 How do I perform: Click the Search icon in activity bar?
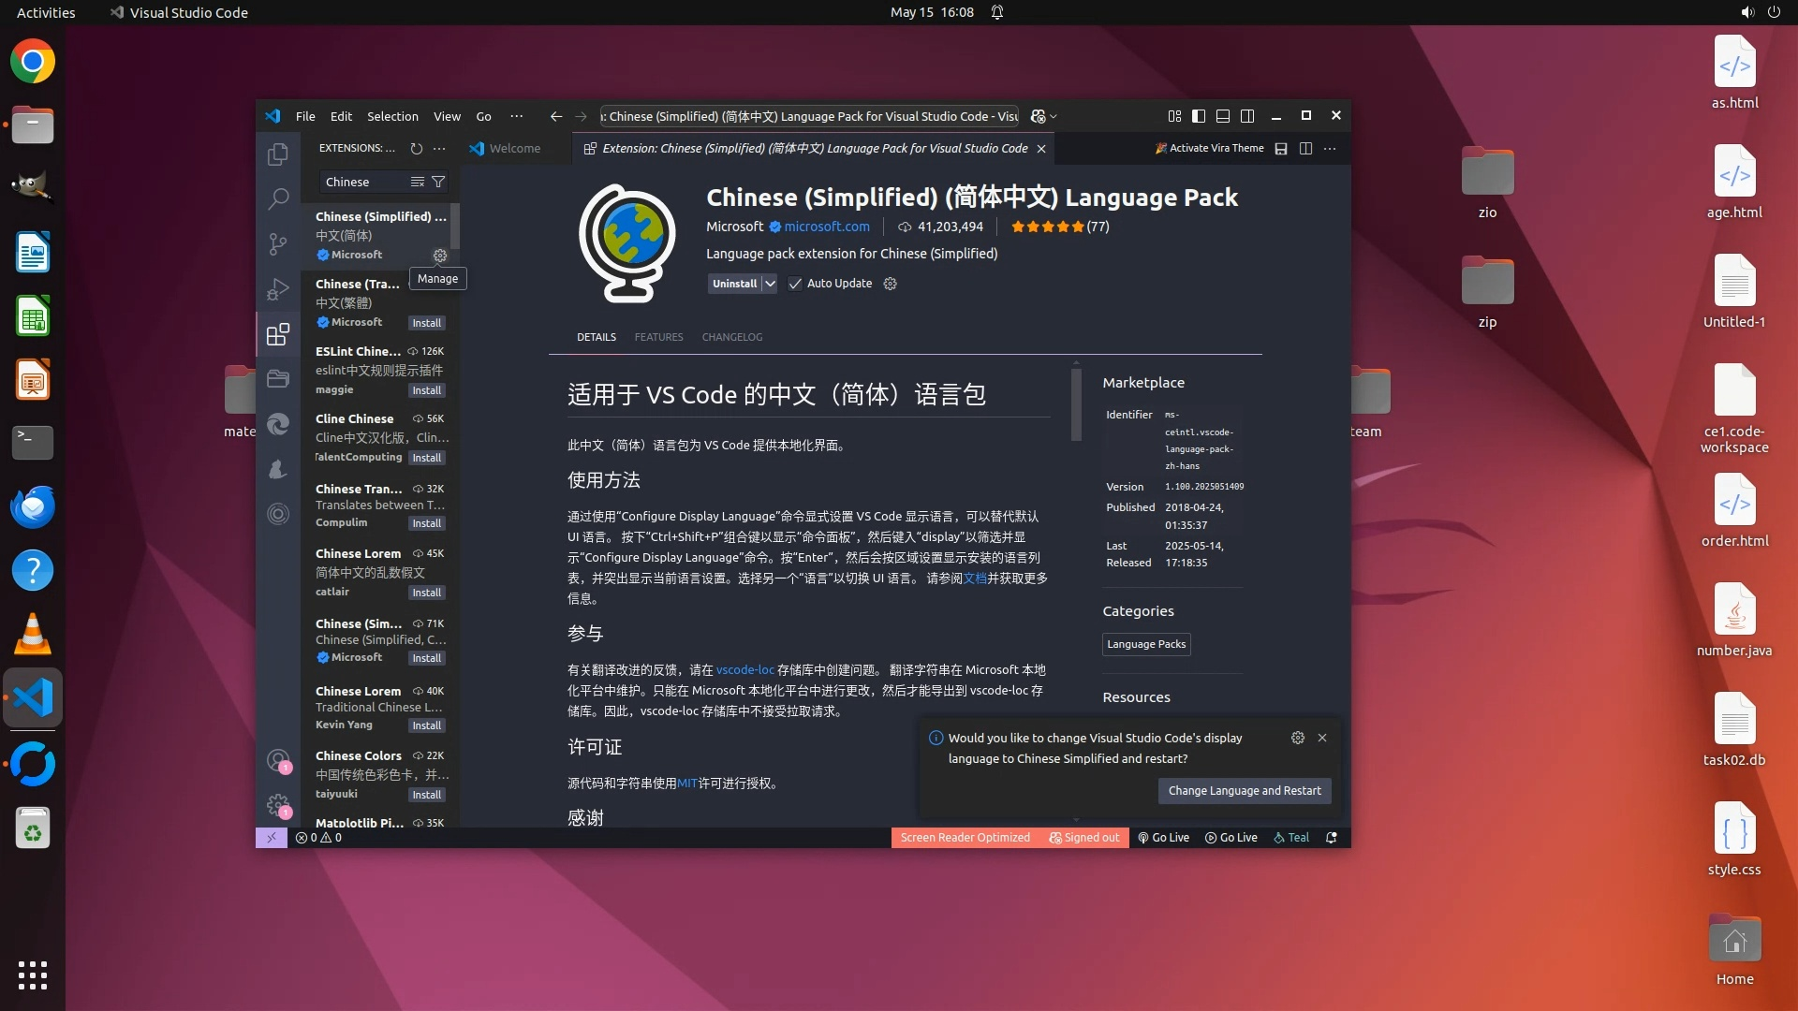278,198
